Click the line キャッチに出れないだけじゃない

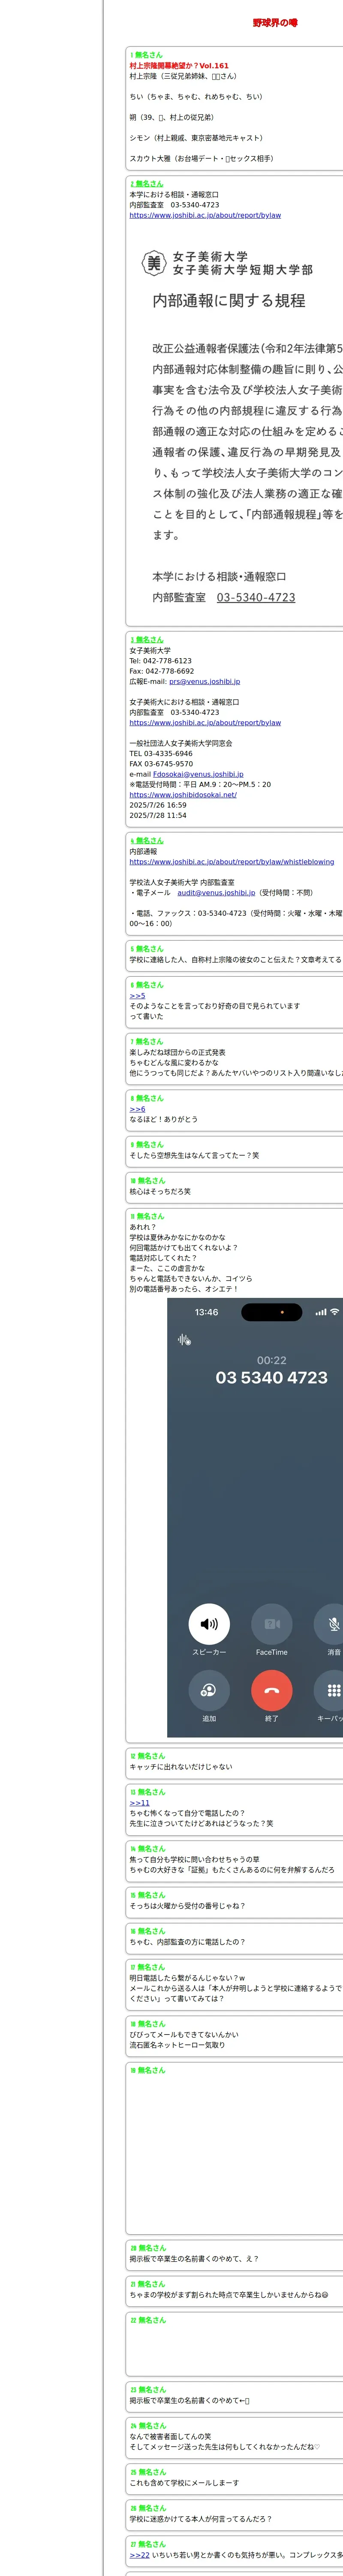tap(181, 1767)
